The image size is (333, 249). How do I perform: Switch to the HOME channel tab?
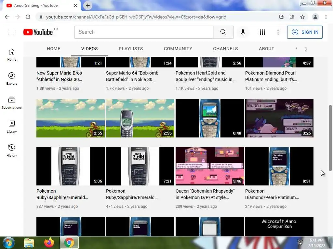[x=54, y=49]
